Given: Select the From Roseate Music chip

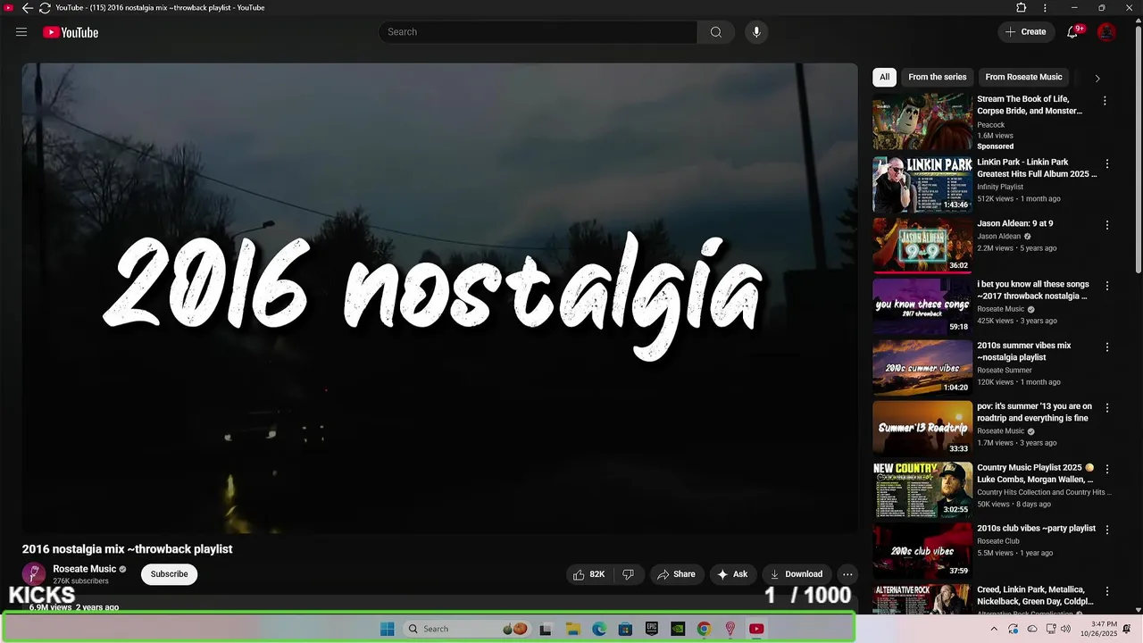Looking at the screenshot, I should pos(1023,77).
